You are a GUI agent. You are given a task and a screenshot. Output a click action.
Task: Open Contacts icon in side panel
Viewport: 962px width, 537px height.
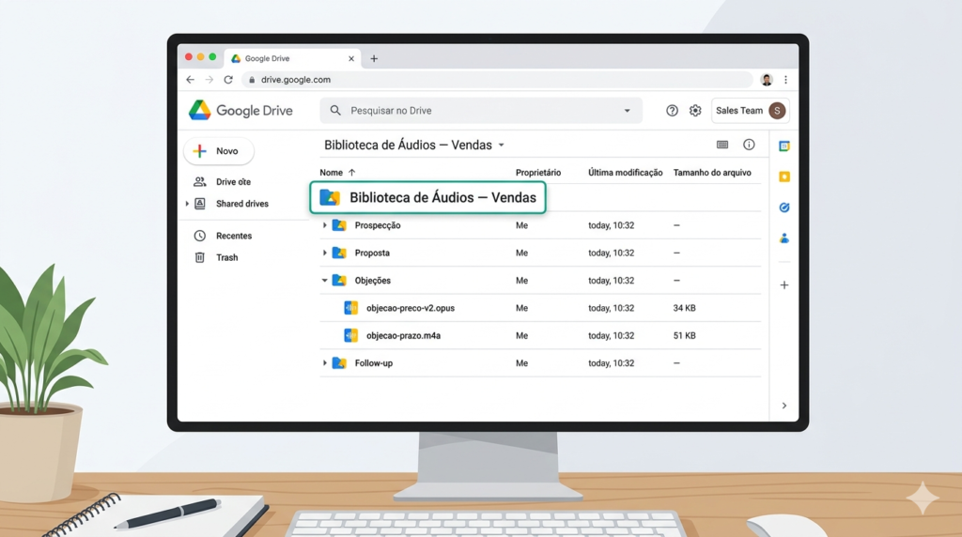(784, 238)
